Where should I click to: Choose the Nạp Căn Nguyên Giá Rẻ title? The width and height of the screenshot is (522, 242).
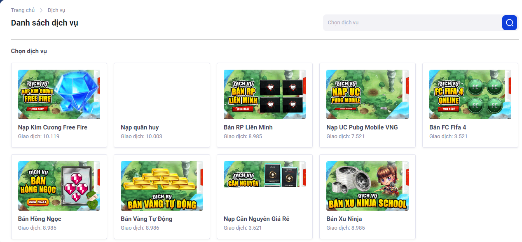[256, 219]
